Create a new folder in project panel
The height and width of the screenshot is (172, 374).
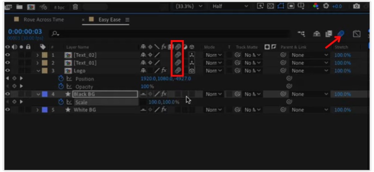tap(20, 7)
